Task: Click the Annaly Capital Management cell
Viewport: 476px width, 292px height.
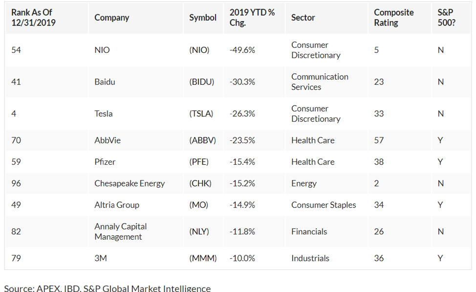Action: 121,231
